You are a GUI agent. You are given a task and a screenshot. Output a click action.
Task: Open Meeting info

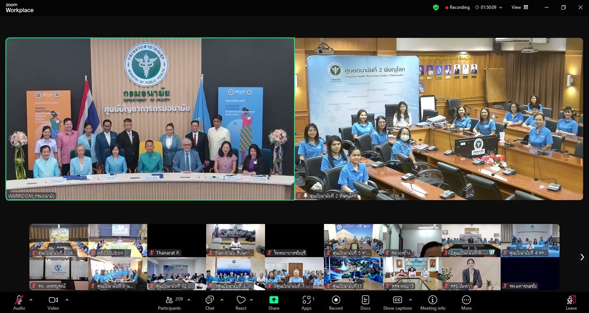433,303
